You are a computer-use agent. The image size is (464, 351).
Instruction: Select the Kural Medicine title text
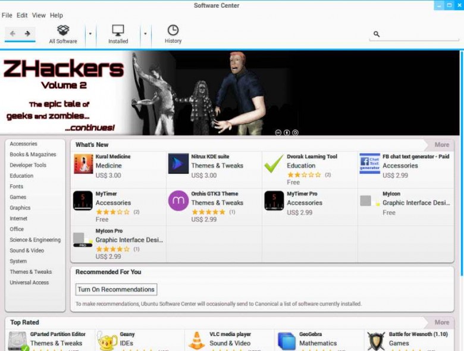(x=113, y=156)
